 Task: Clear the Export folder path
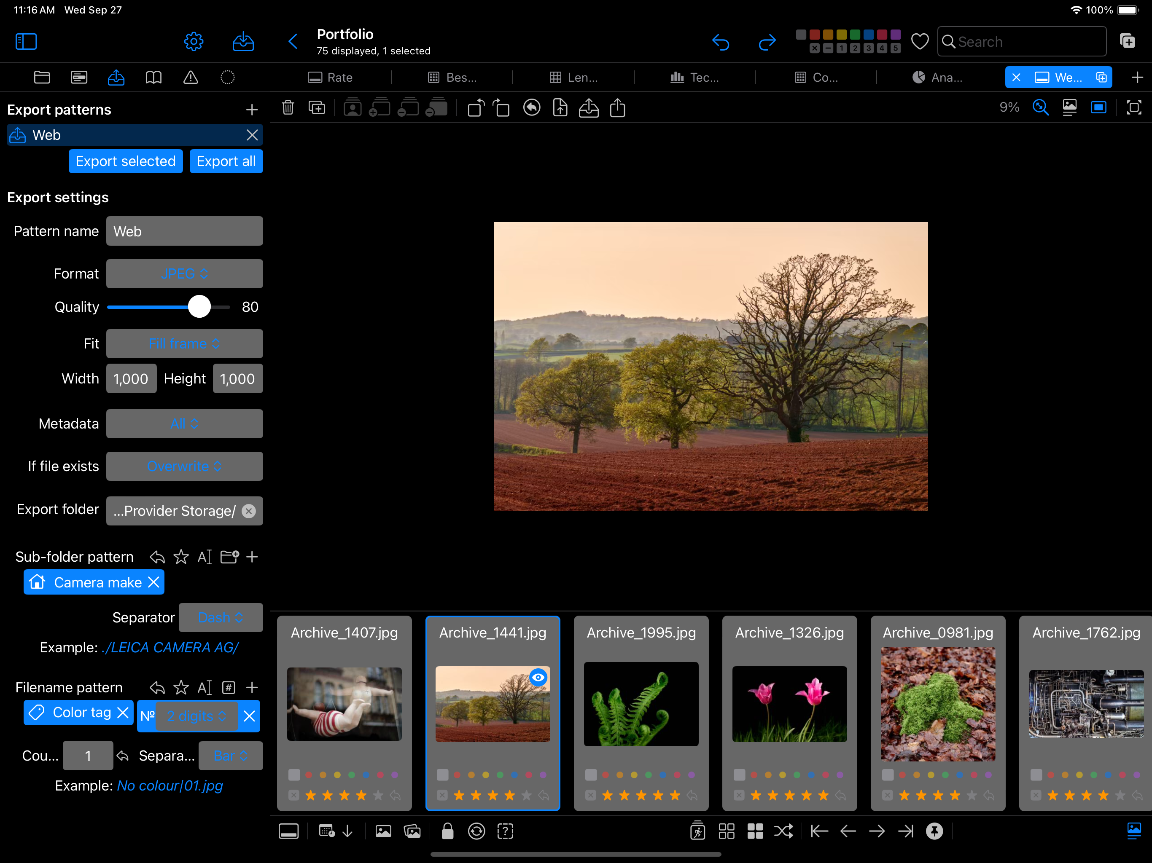coord(249,511)
